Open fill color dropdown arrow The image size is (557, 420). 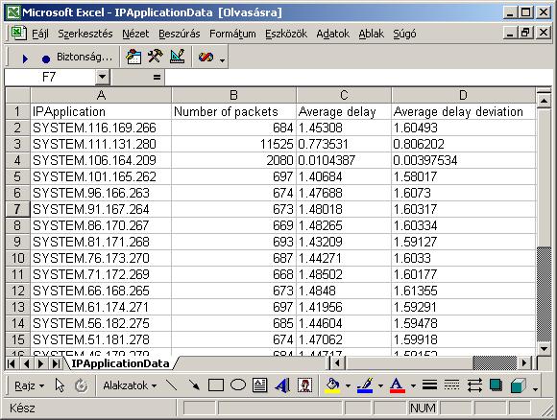click(x=348, y=385)
